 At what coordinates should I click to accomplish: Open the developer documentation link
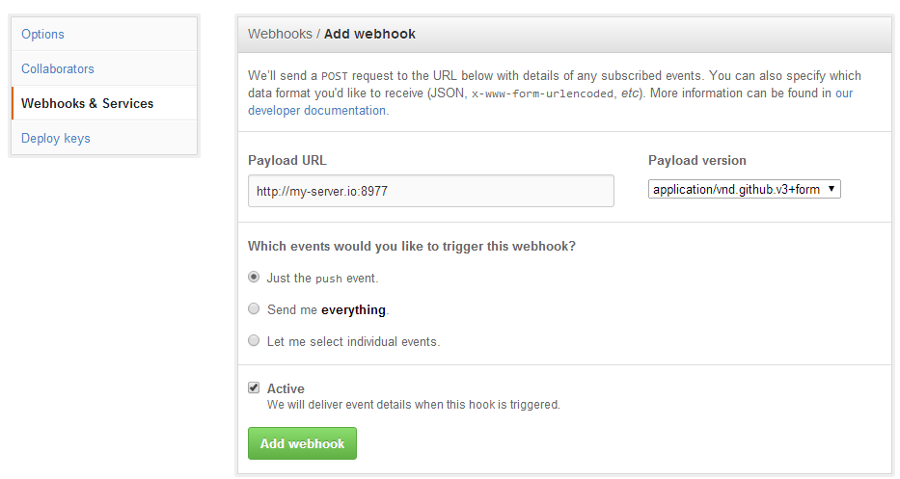[x=316, y=110]
